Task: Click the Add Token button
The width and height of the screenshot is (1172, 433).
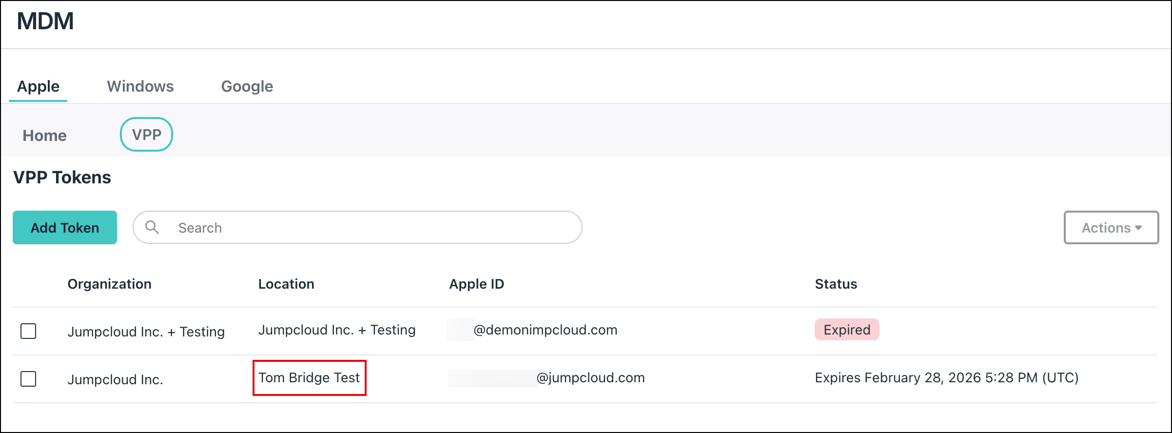Action: click(x=64, y=227)
